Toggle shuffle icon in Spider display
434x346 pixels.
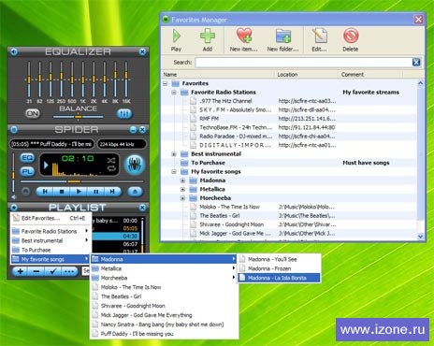(111, 161)
